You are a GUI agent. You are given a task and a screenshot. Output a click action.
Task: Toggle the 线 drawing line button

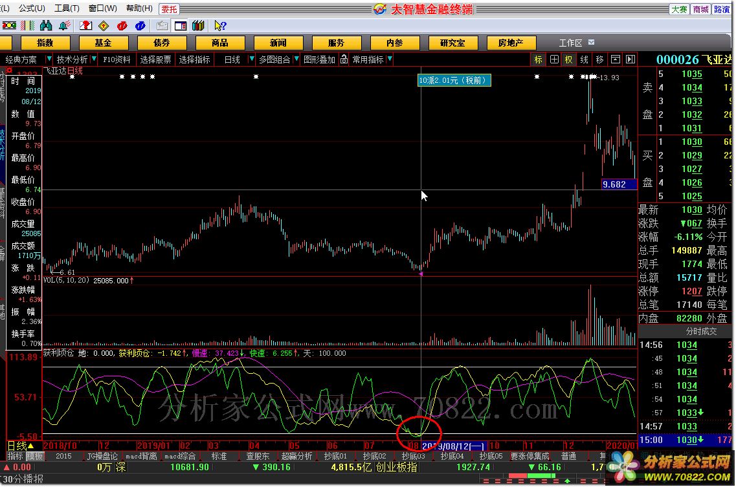click(x=585, y=60)
